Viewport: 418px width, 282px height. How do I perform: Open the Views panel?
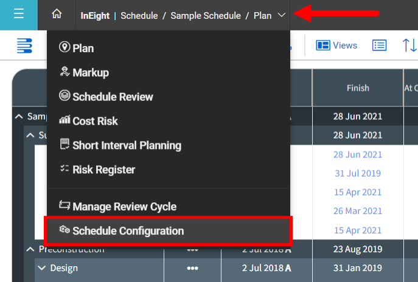point(336,45)
